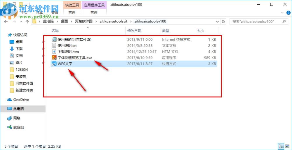292x150 pixels.
Task: Click the search magnifier icon
Action: 284,22
